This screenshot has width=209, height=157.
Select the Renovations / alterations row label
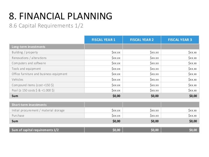point(29,58)
